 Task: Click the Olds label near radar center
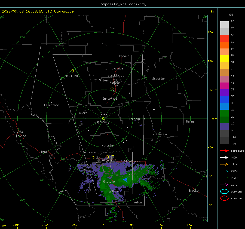coord(104,114)
